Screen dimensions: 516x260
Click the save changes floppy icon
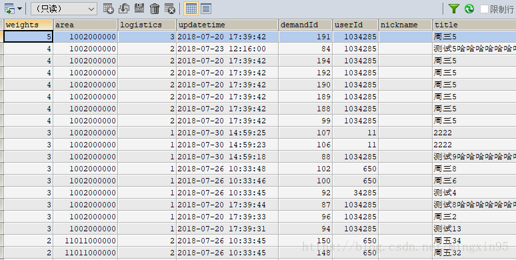[x=139, y=9]
